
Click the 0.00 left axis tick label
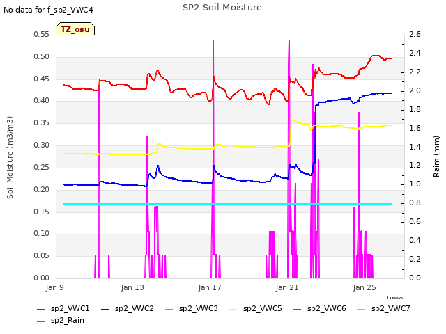(x=42, y=278)
